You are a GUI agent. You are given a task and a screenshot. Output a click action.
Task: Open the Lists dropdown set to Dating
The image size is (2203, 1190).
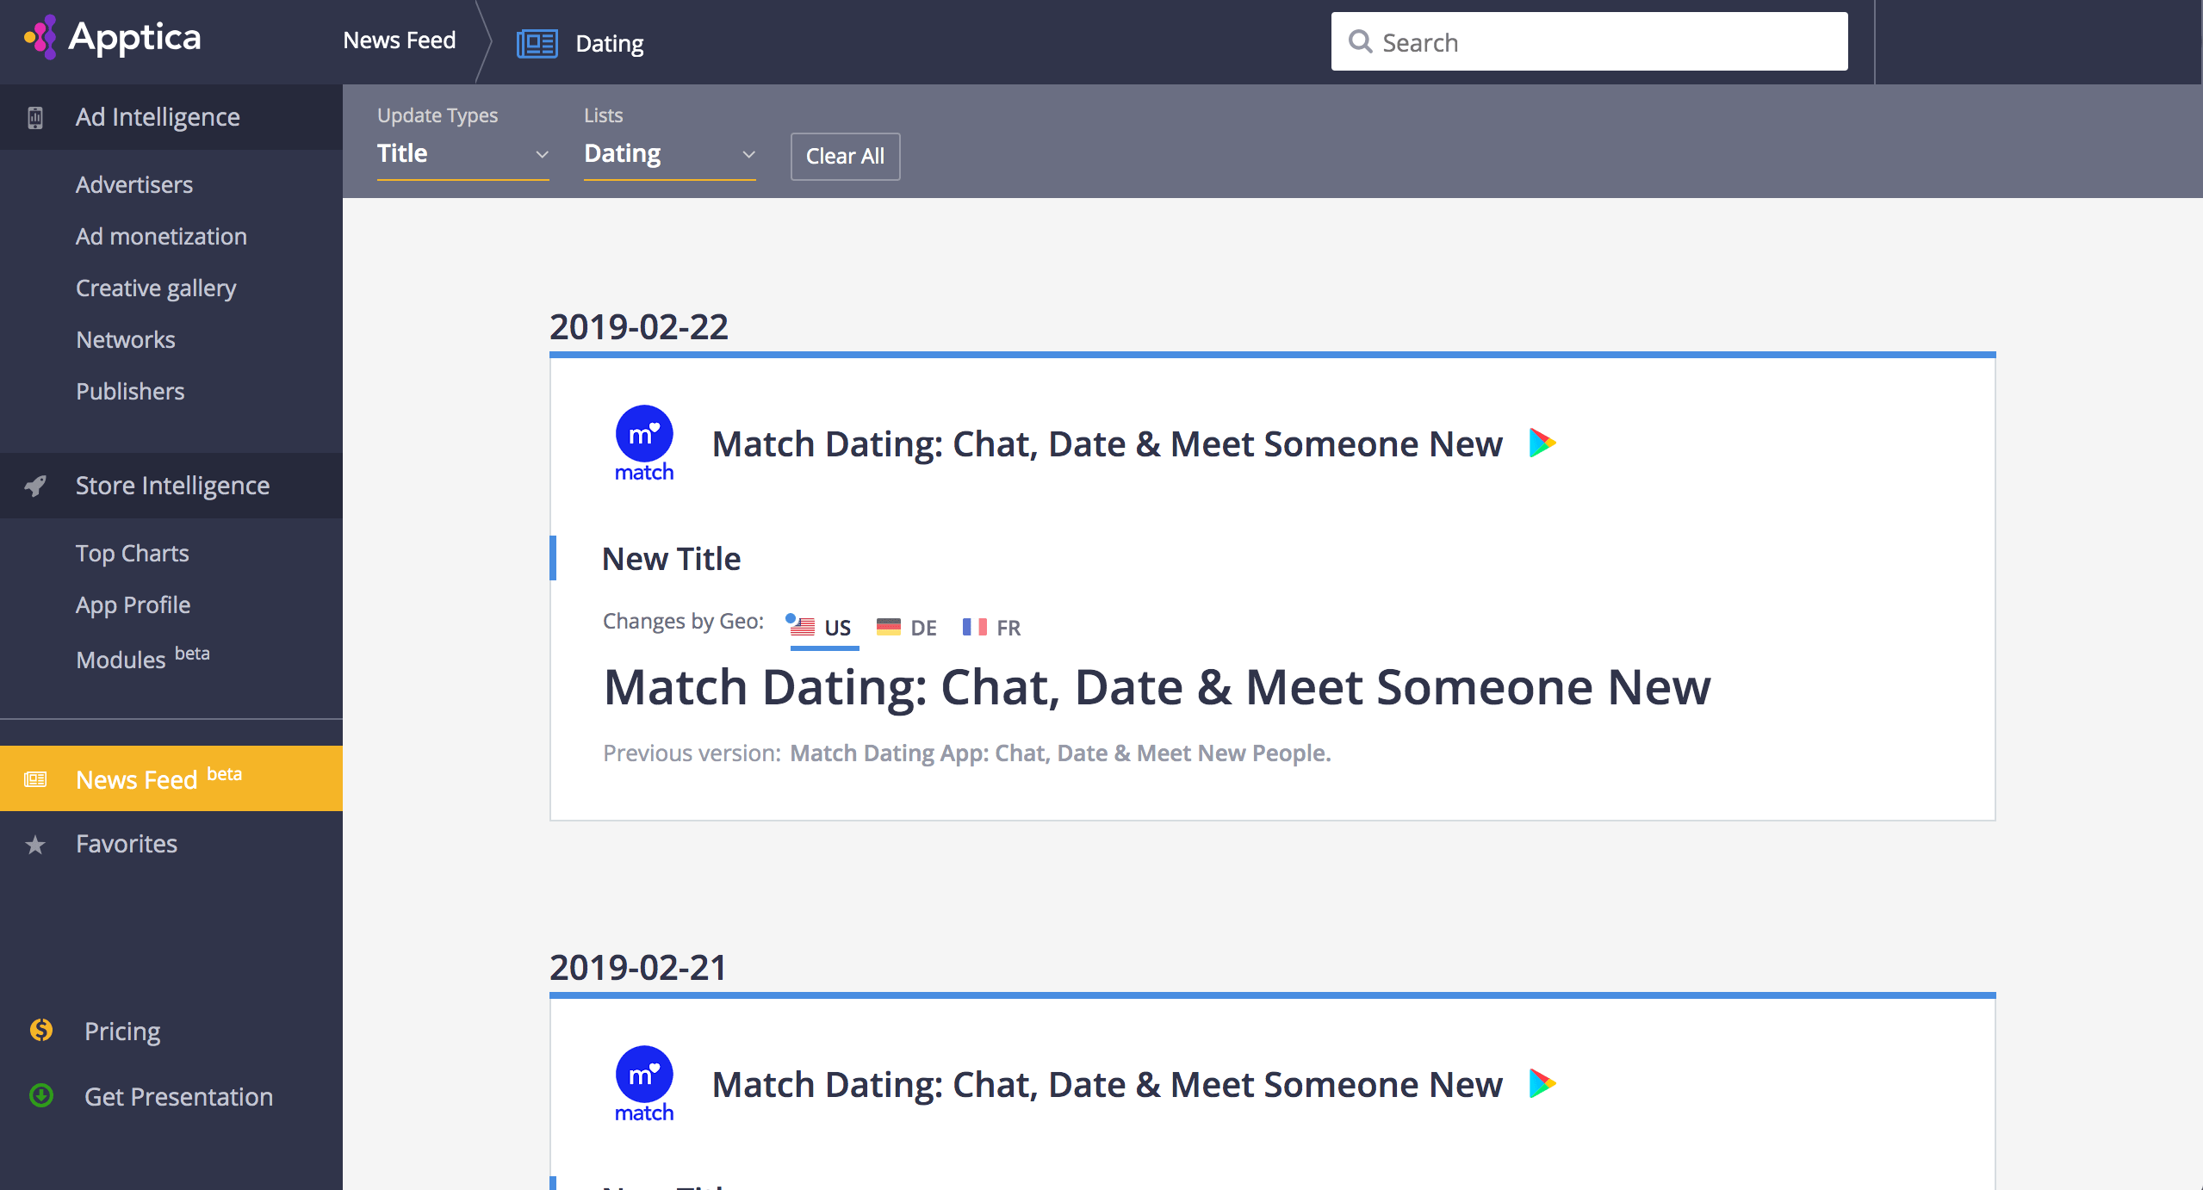click(x=669, y=154)
